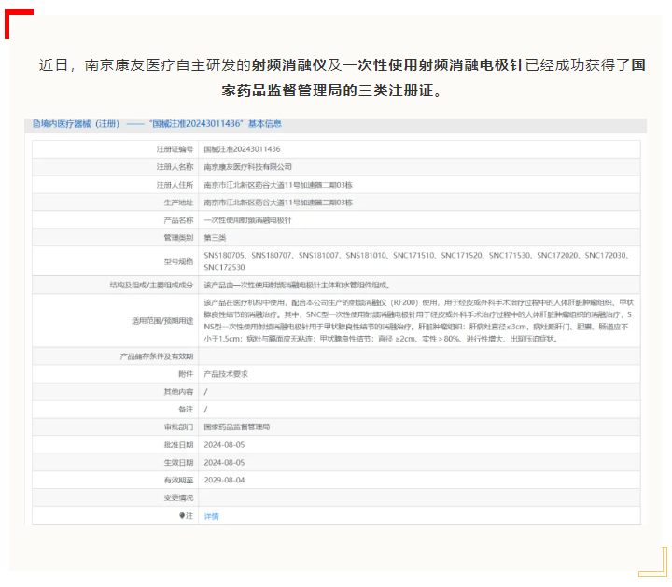672x587 pixels.
Task: Click 产品技术要求 attachment entry
Action: (x=226, y=373)
